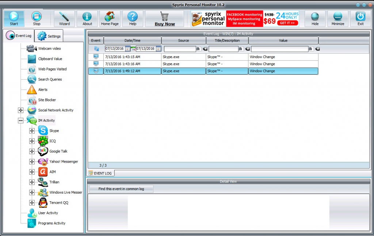Screen dimensions: 374x236
Task: Click the Hide program icon
Action: pyautogui.click(x=315, y=17)
